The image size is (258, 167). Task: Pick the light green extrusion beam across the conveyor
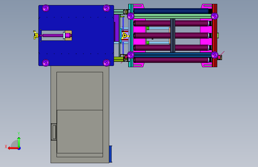coord(173,16)
